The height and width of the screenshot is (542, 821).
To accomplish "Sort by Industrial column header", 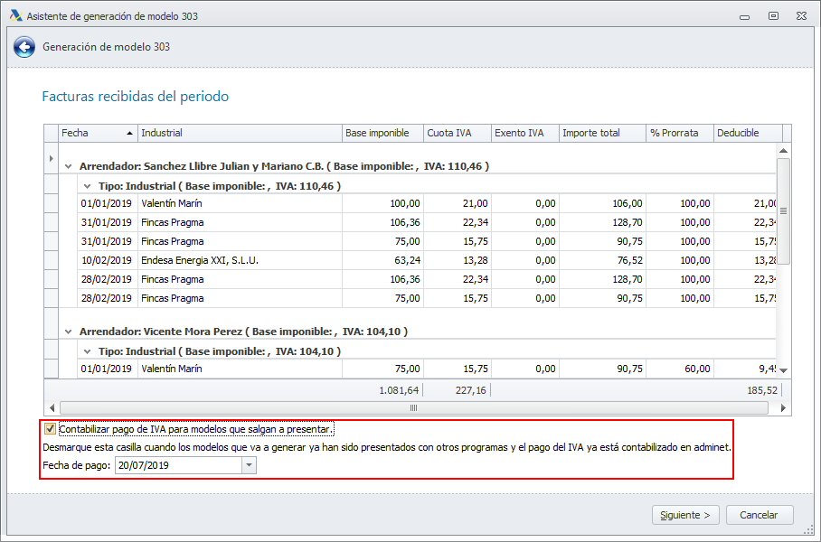I will (x=239, y=133).
